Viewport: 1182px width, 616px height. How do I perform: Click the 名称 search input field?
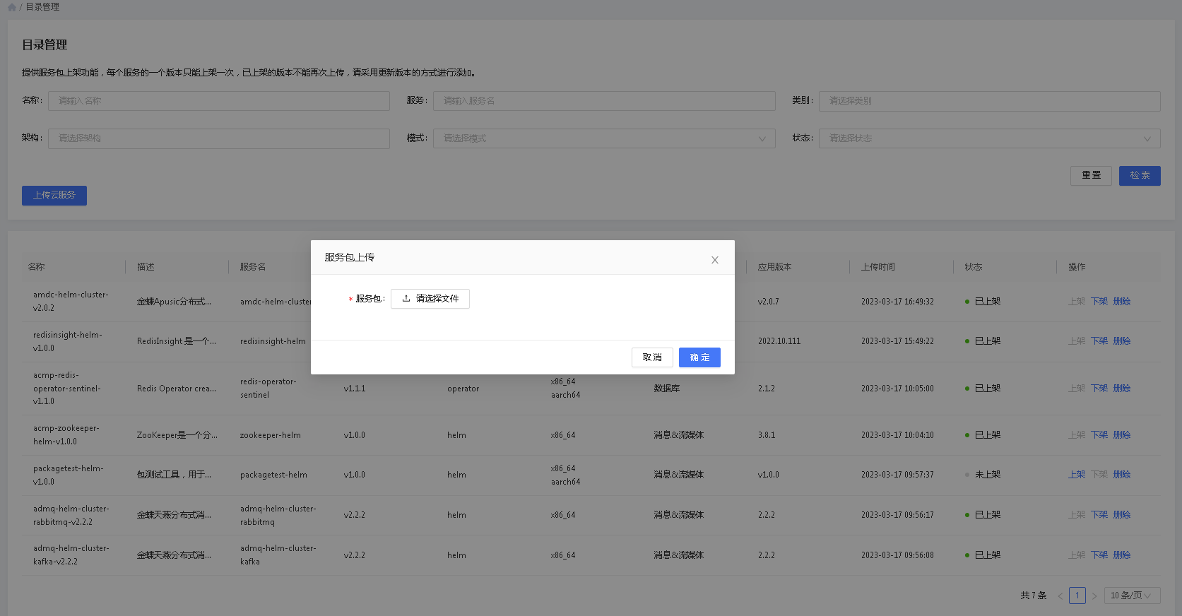(x=219, y=101)
